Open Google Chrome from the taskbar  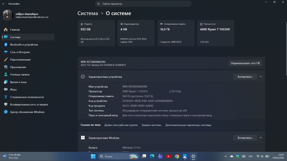tap(177, 156)
